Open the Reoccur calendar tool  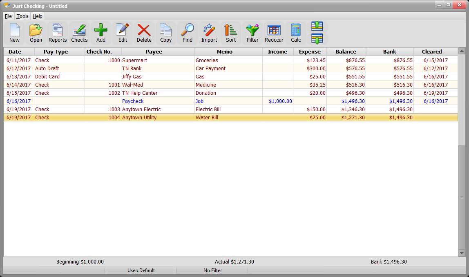point(274,33)
